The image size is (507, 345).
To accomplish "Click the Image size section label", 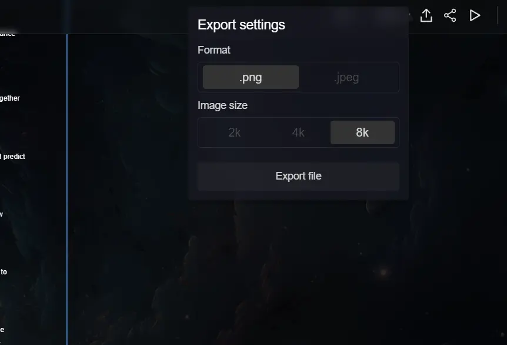I will pos(223,105).
